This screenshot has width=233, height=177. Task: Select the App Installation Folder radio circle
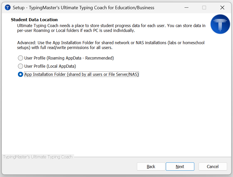pos(21,75)
